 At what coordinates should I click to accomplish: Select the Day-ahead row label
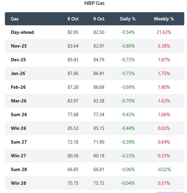tap(22, 32)
